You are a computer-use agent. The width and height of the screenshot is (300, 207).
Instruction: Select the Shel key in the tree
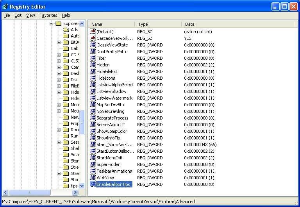pyautogui.click(x=75, y=148)
